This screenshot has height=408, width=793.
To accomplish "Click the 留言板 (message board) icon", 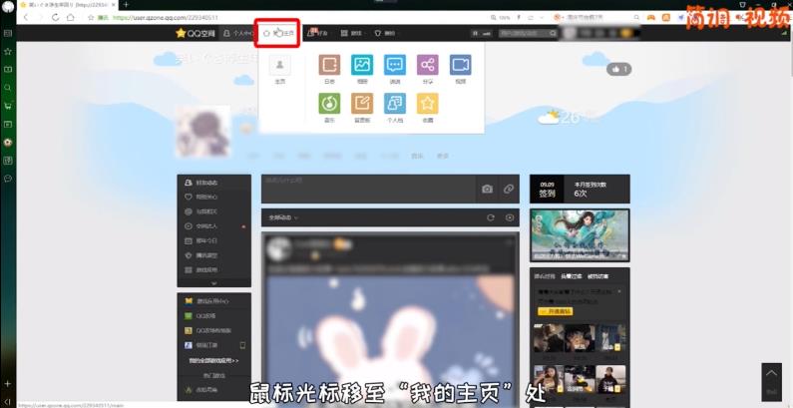I will [x=361, y=103].
